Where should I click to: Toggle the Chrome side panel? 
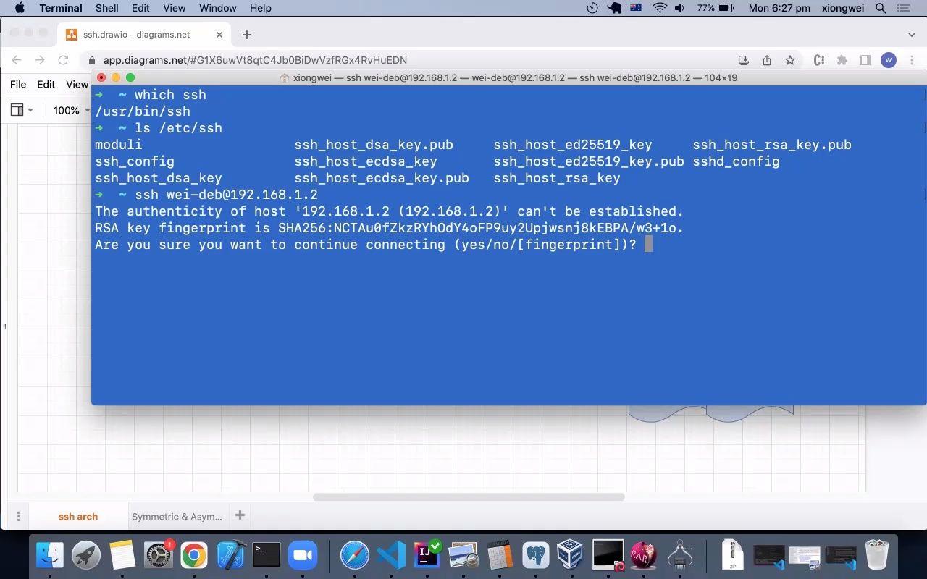point(865,60)
